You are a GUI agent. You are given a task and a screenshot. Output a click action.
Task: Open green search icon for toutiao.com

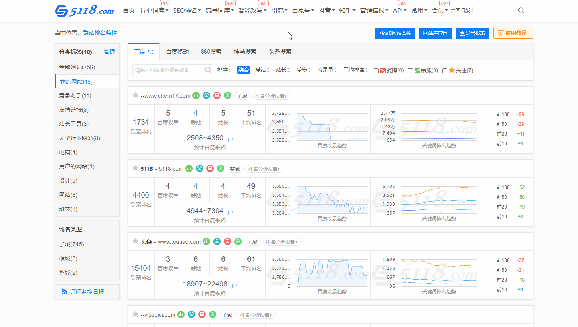pos(238,241)
